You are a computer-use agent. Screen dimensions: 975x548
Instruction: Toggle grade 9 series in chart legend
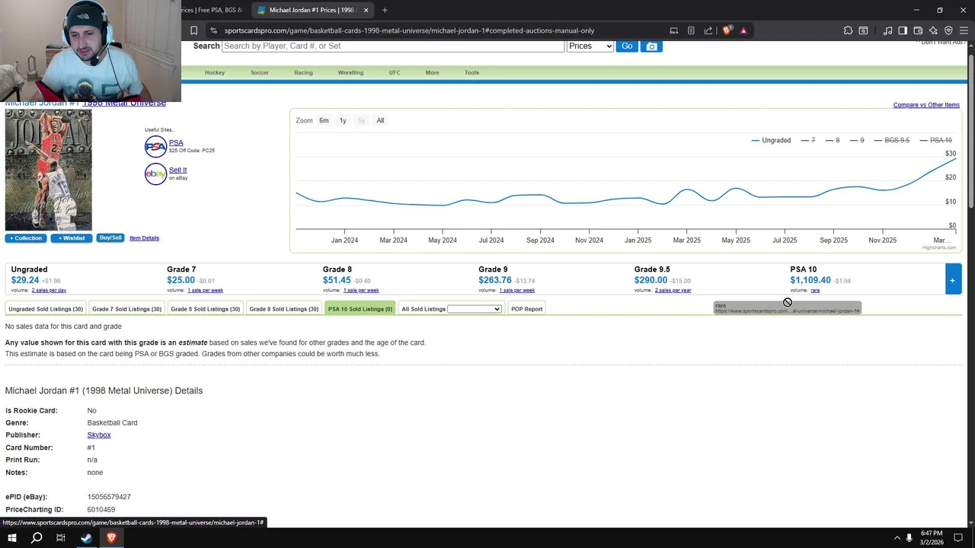tap(857, 140)
